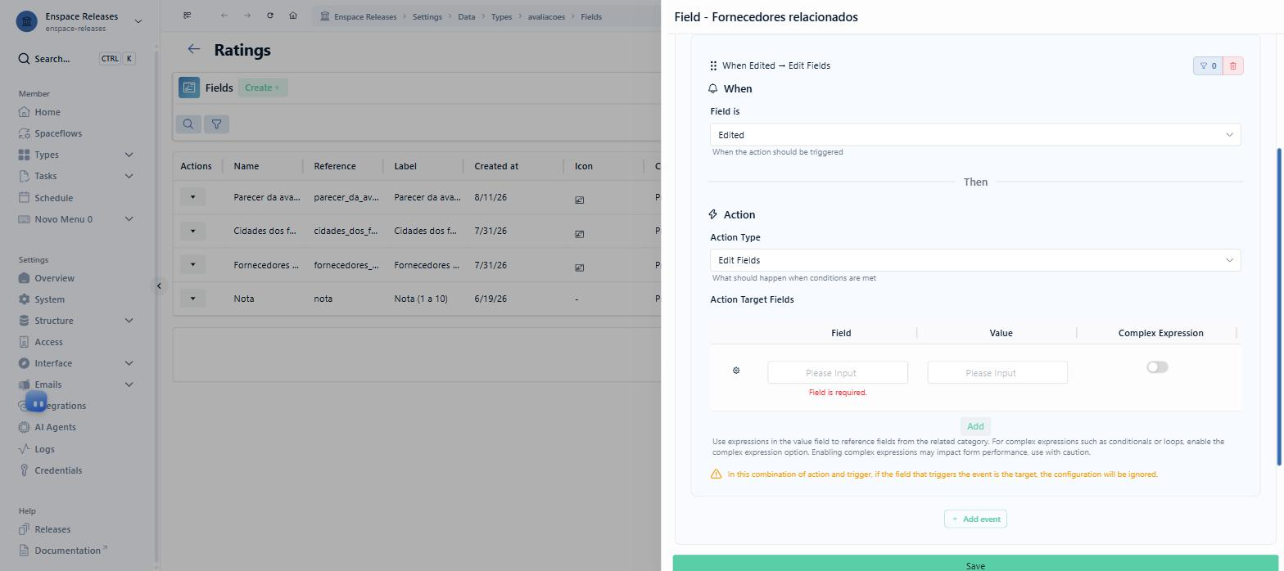Click icon cell in Fornecedores row
The height and width of the screenshot is (571, 1284).
579,268
